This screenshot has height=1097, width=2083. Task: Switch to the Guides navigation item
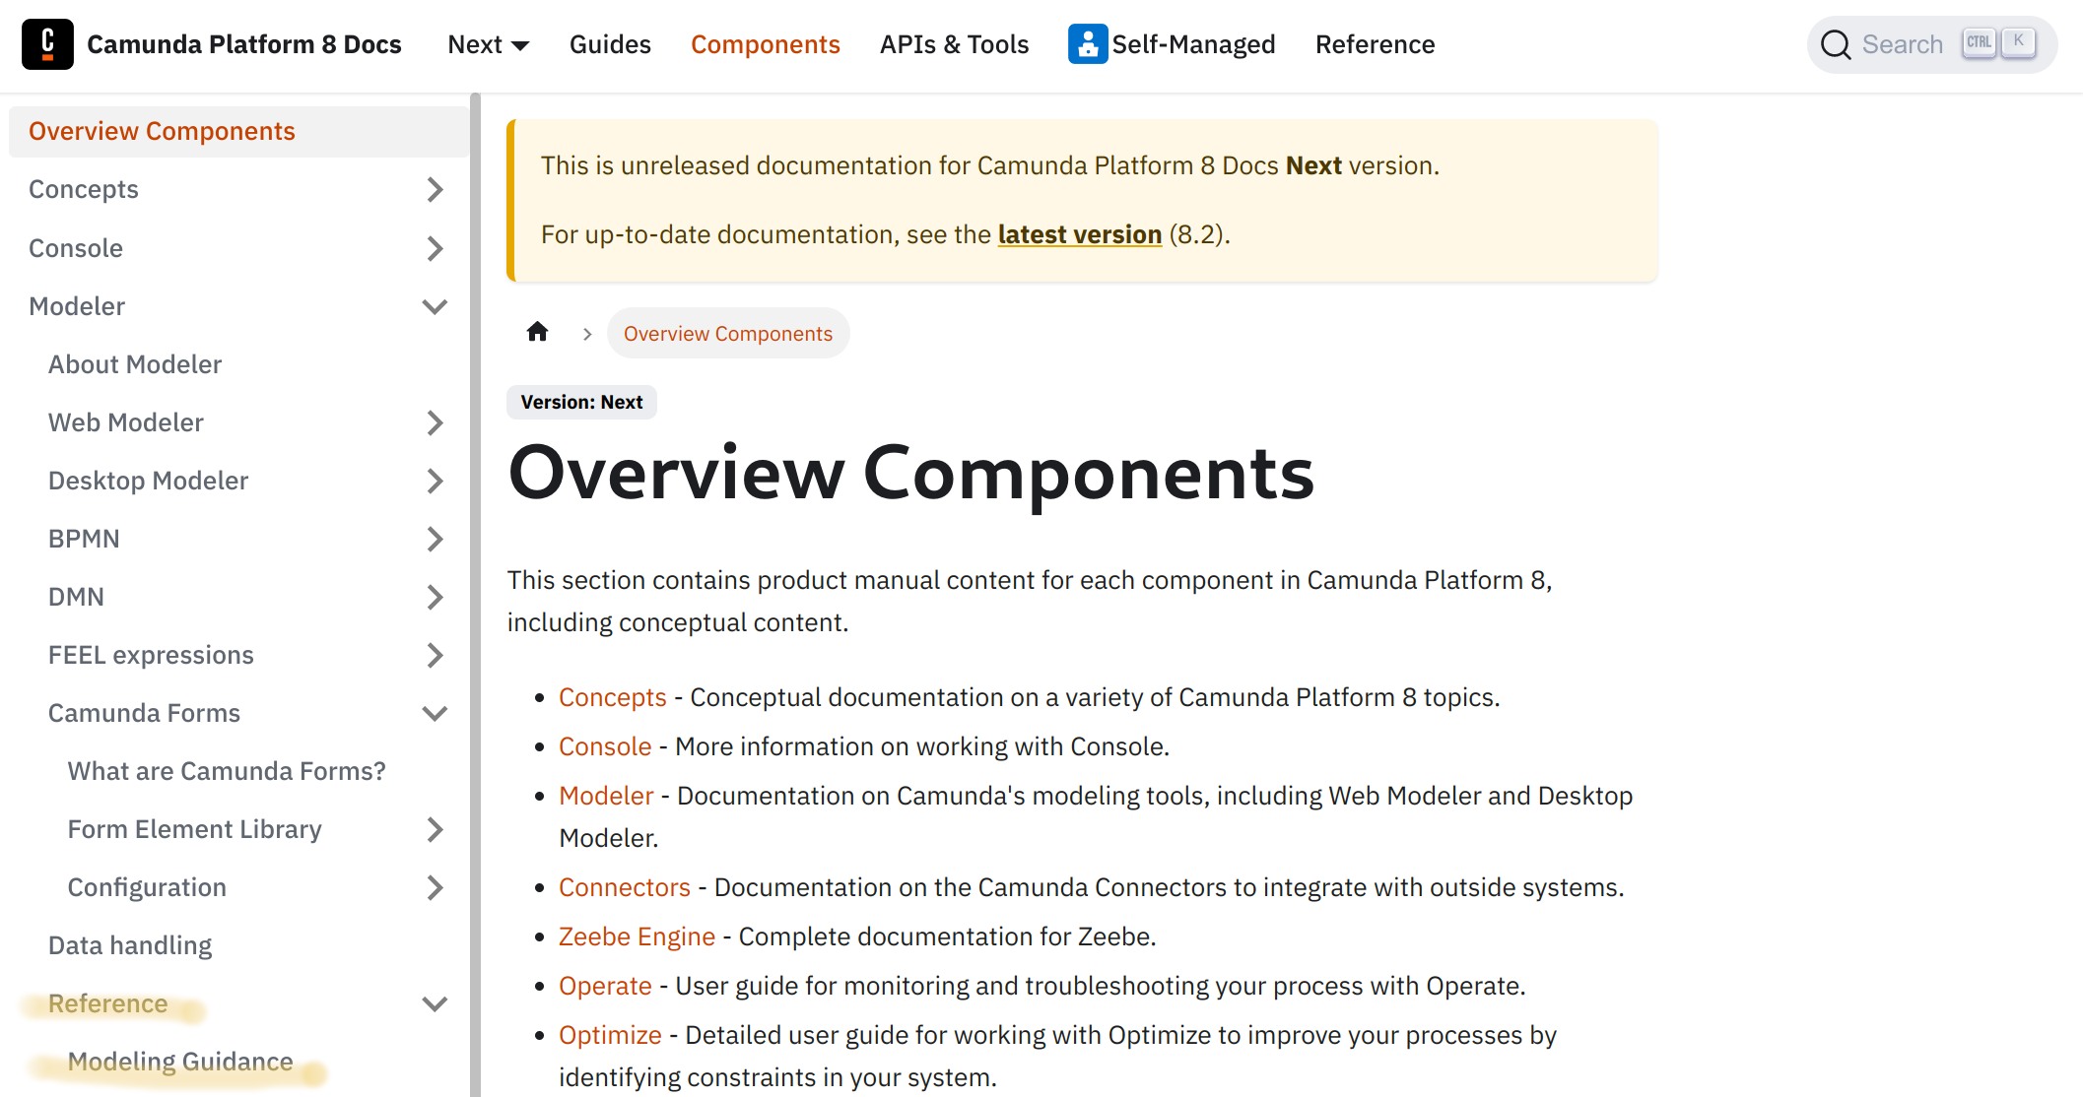610,44
